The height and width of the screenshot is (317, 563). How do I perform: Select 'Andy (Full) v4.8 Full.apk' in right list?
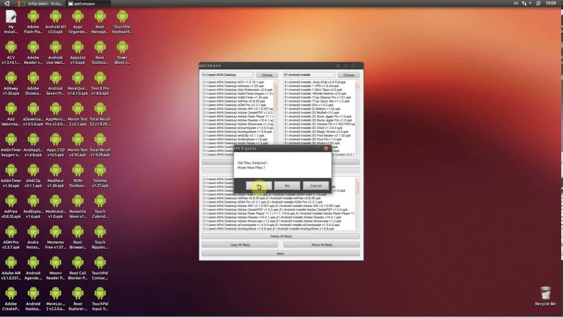[315, 82]
